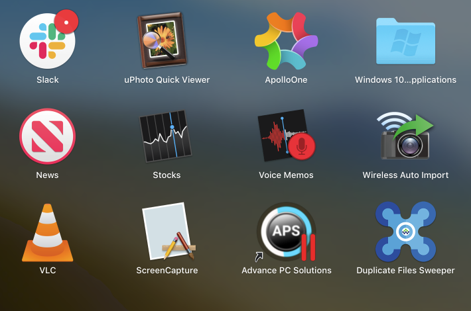
Task: Click the "News" label
Action: pos(48,175)
